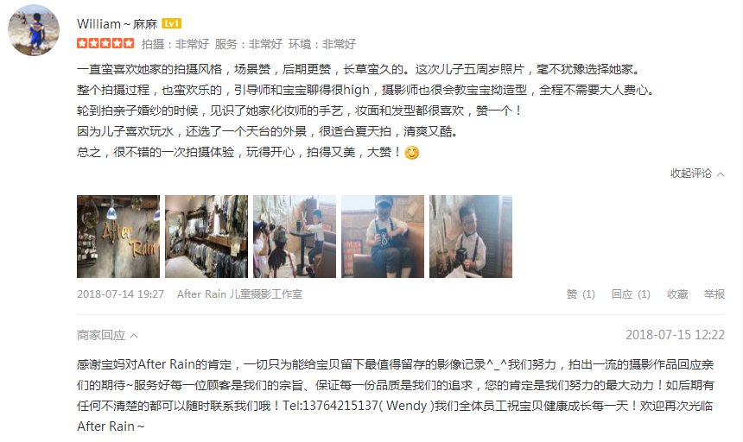Viewport: 743px width, 442px height.
Task: Click the smiley emoji in the review
Action: point(412,153)
